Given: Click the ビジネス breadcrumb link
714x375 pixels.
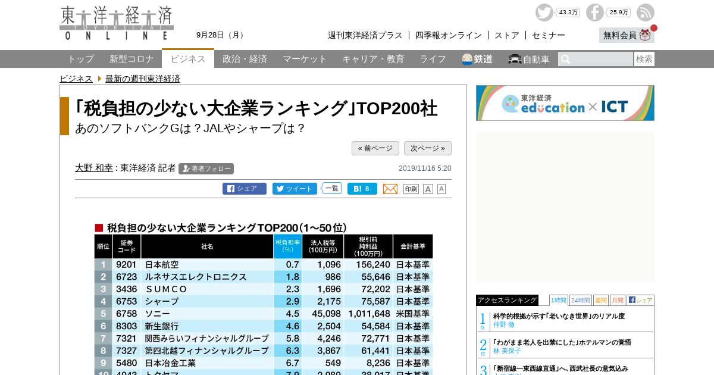Looking at the screenshot, I should click(x=76, y=79).
